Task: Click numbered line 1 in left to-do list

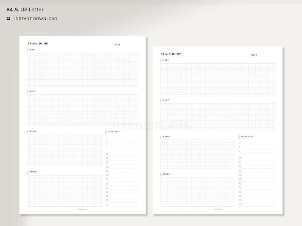Action: pyautogui.click(x=122, y=138)
